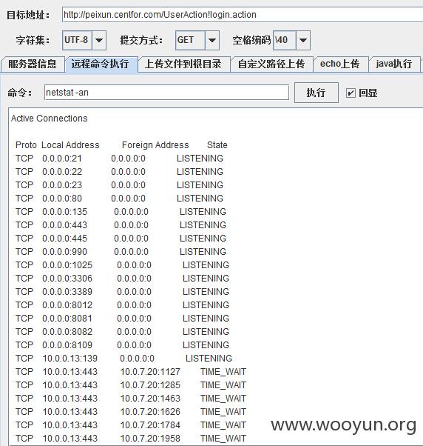This screenshot has width=423, height=446.
Task: Select the 0.0.0.0:445 local address
Action: [65, 239]
